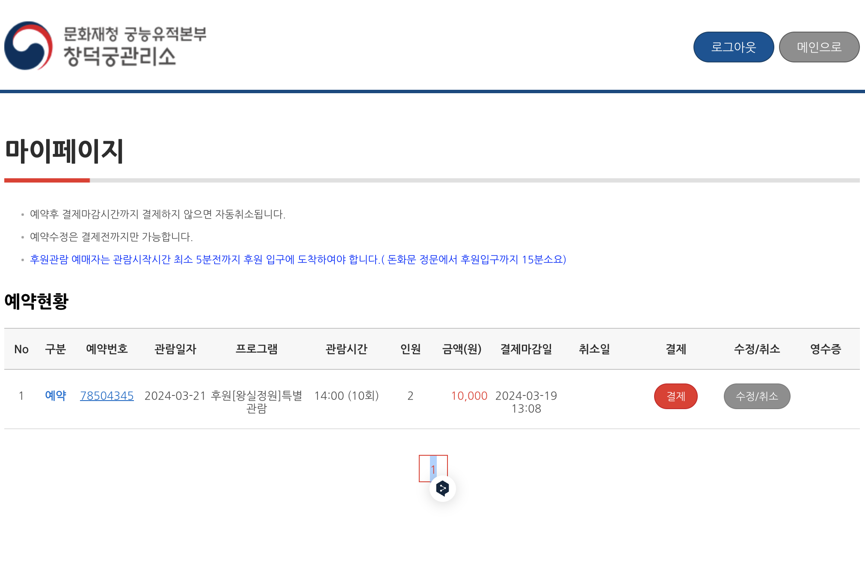Click the blue 후원관람 arrival notice text
This screenshot has height=572, width=865.
298,259
